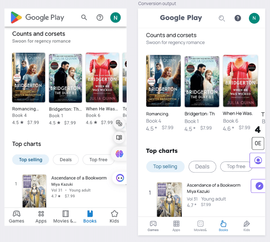
Task: Open search in the left Google Play header
Action: point(84,17)
